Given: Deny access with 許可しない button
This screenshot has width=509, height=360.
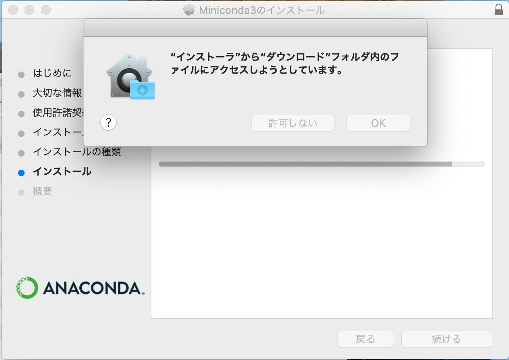Looking at the screenshot, I should [293, 123].
